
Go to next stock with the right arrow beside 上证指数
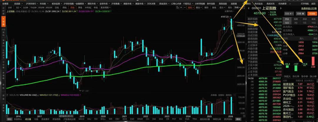tap(281, 8)
